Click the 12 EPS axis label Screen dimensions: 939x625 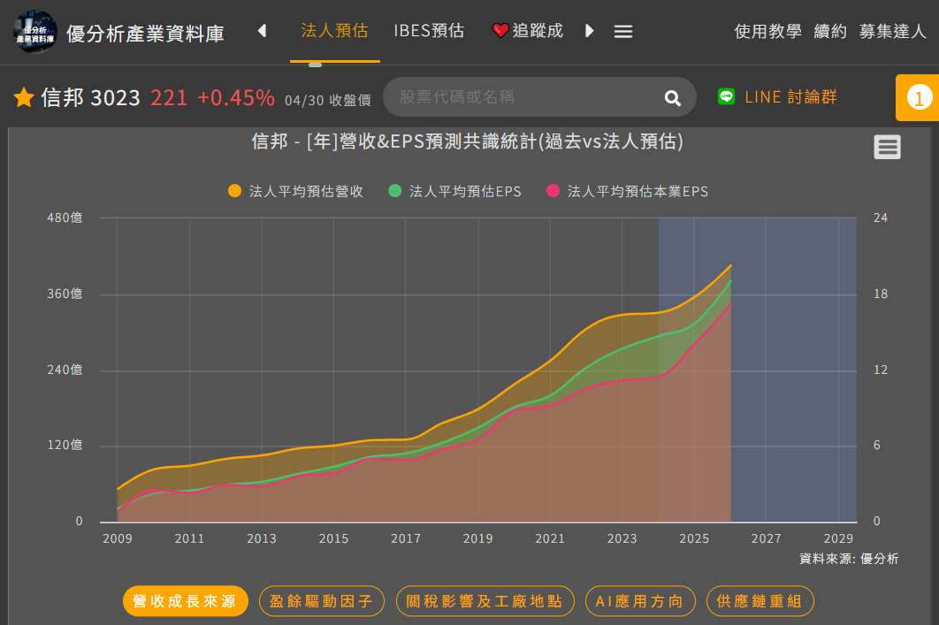pyautogui.click(x=881, y=370)
